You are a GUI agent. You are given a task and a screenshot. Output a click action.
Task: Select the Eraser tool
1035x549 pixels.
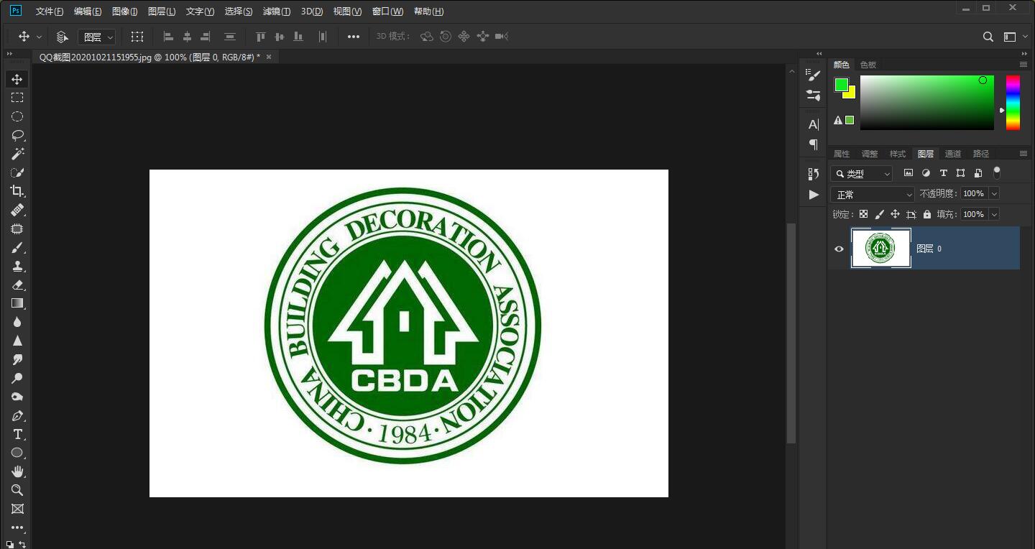(x=17, y=285)
